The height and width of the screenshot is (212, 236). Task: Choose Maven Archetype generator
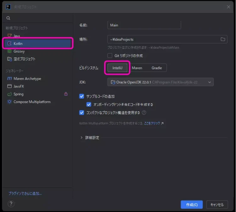[x=38, y=79]
